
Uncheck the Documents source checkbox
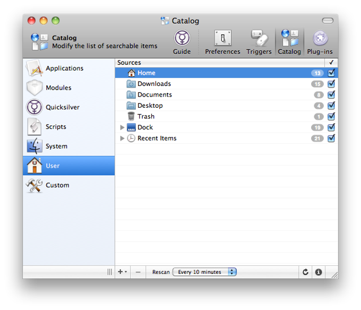click(331, 94)
